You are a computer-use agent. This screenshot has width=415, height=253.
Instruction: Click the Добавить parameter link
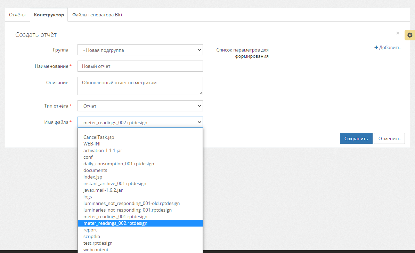(387, 48)
